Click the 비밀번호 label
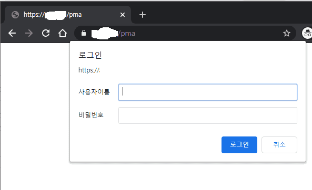This screenshot has width=312, height=190. [x=91, y=115]
